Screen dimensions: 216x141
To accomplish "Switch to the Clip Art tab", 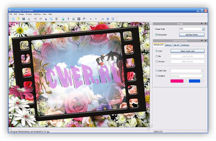I will tap(176, 45).
